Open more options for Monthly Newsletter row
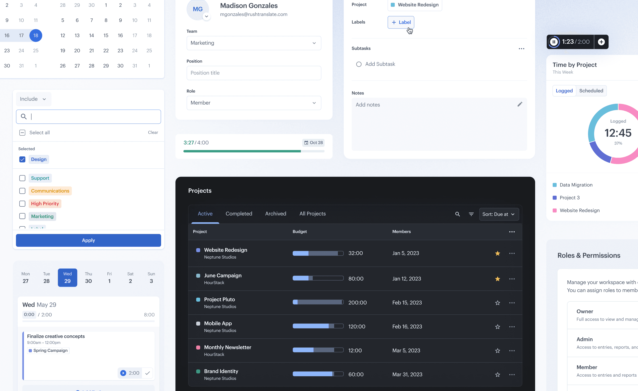 (512, 351)
